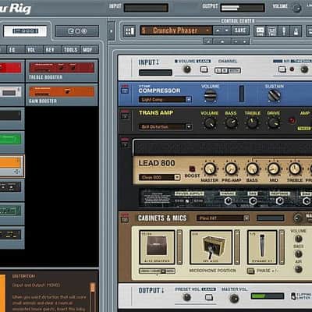Image resolution: width=312 pixels, height=312 pixels.
Task: Click the tape deck one icon
Action: [260, 31]
